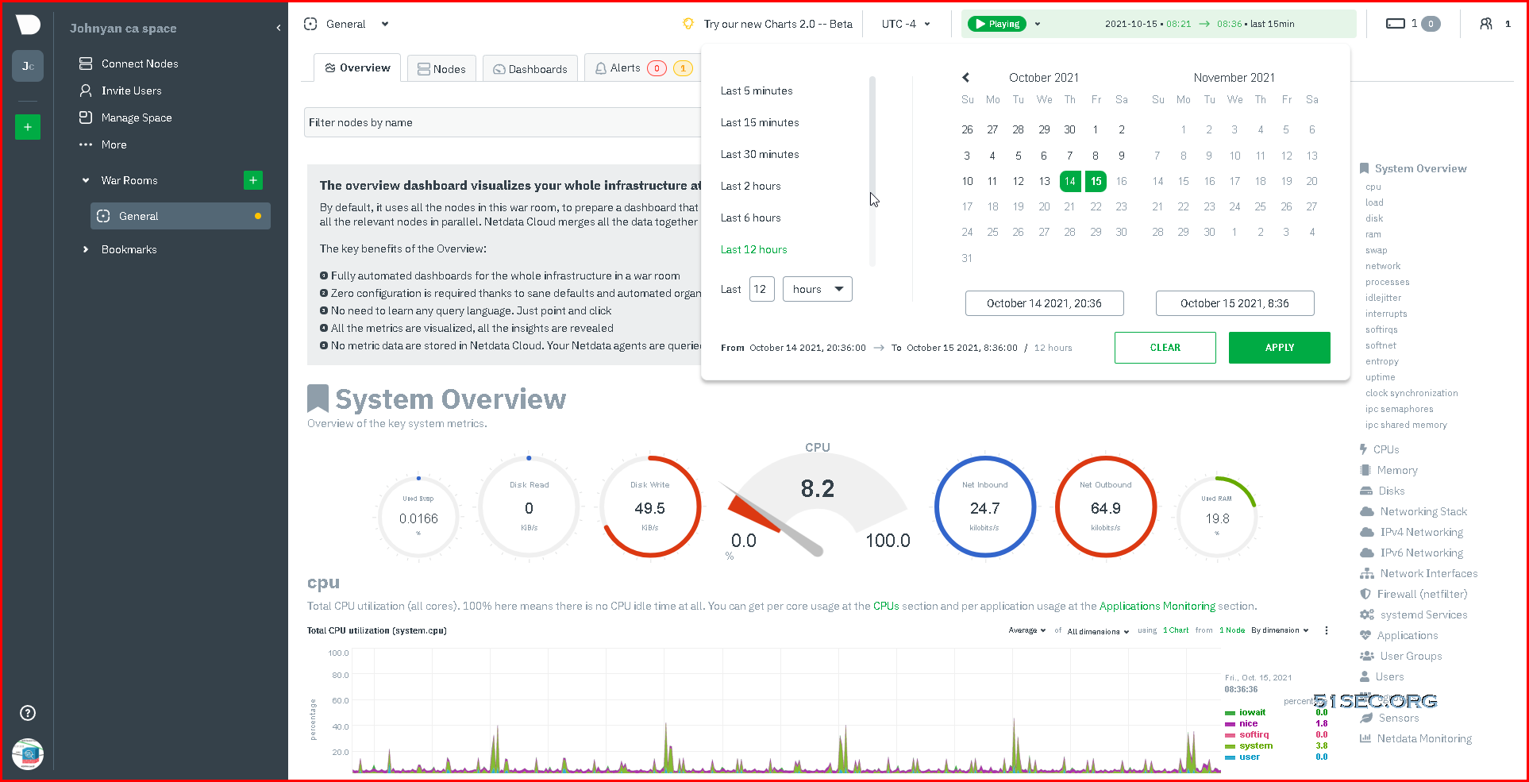Click the nodes count icon in header
Viewport: 1529px width, 782px height.
1396,24
